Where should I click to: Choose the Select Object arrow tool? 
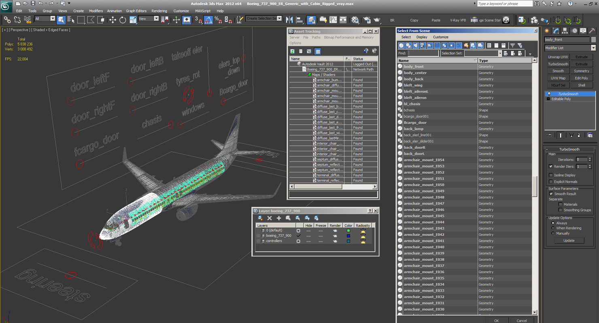[61, 19]
